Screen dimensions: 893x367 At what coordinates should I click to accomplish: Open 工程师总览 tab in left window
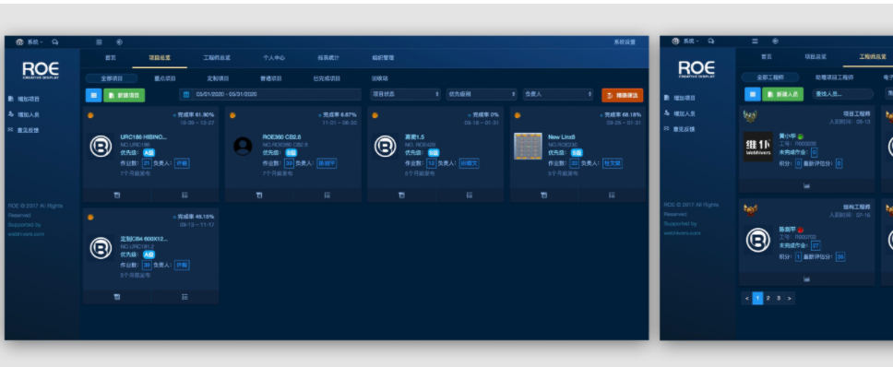click(x=217, y=58)
